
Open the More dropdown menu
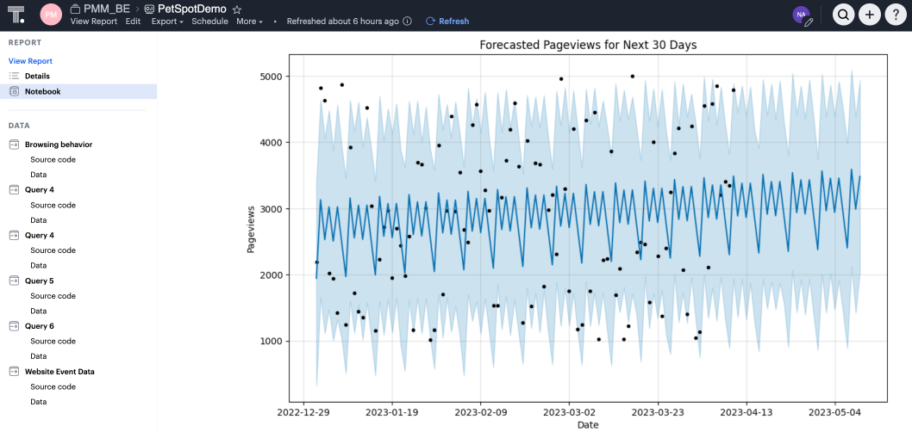[x=249, y=22]
